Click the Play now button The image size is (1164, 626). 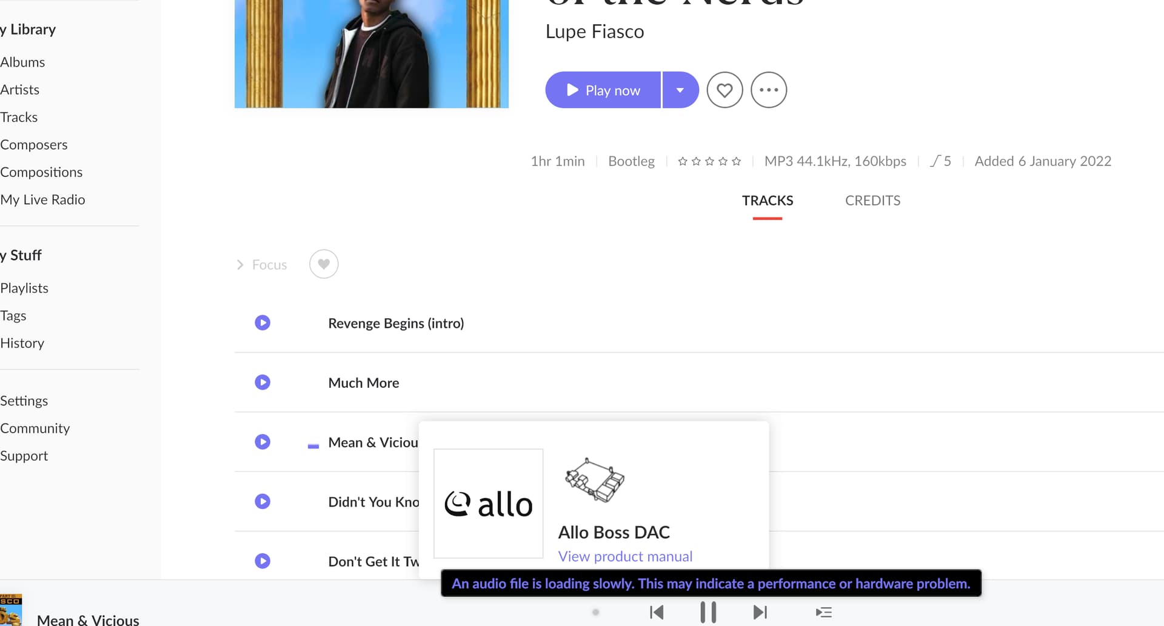[603, 90]
